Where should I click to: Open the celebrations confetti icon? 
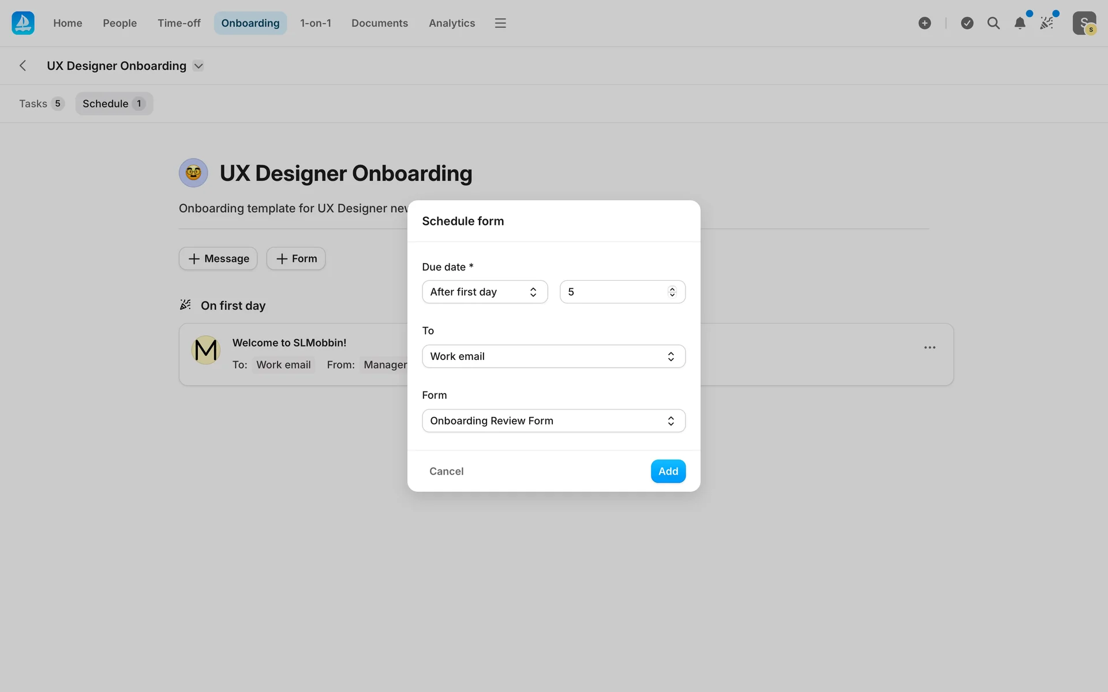coord(1046,23)
